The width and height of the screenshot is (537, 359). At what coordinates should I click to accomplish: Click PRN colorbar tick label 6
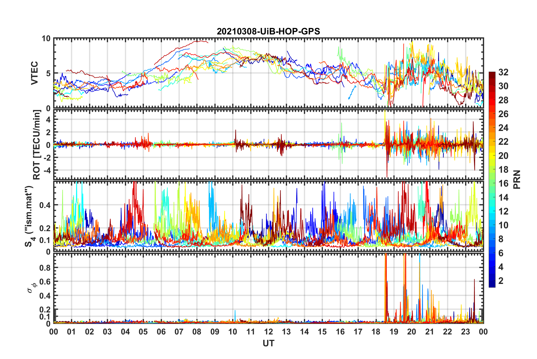click(x=501, y=253)
